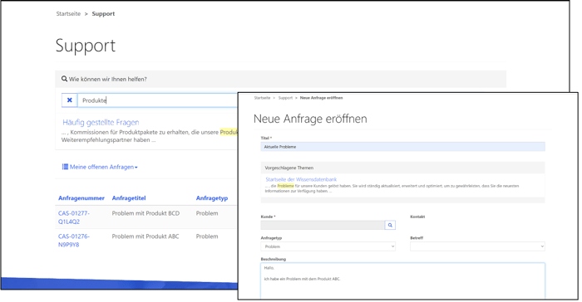Click the 'Problem' type cell in CAS-01277 row
The height and width of the screenshot is (302, 582).
coord(207,213)
